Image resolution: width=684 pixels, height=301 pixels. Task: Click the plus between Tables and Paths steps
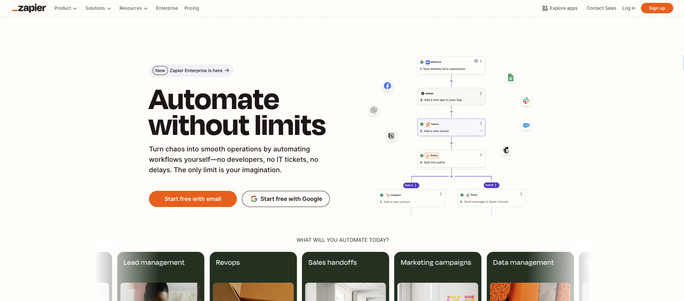point(451,143)
